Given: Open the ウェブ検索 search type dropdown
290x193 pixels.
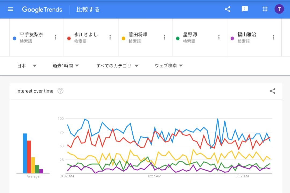Looking at the screenshot, I should click(168, 66).
